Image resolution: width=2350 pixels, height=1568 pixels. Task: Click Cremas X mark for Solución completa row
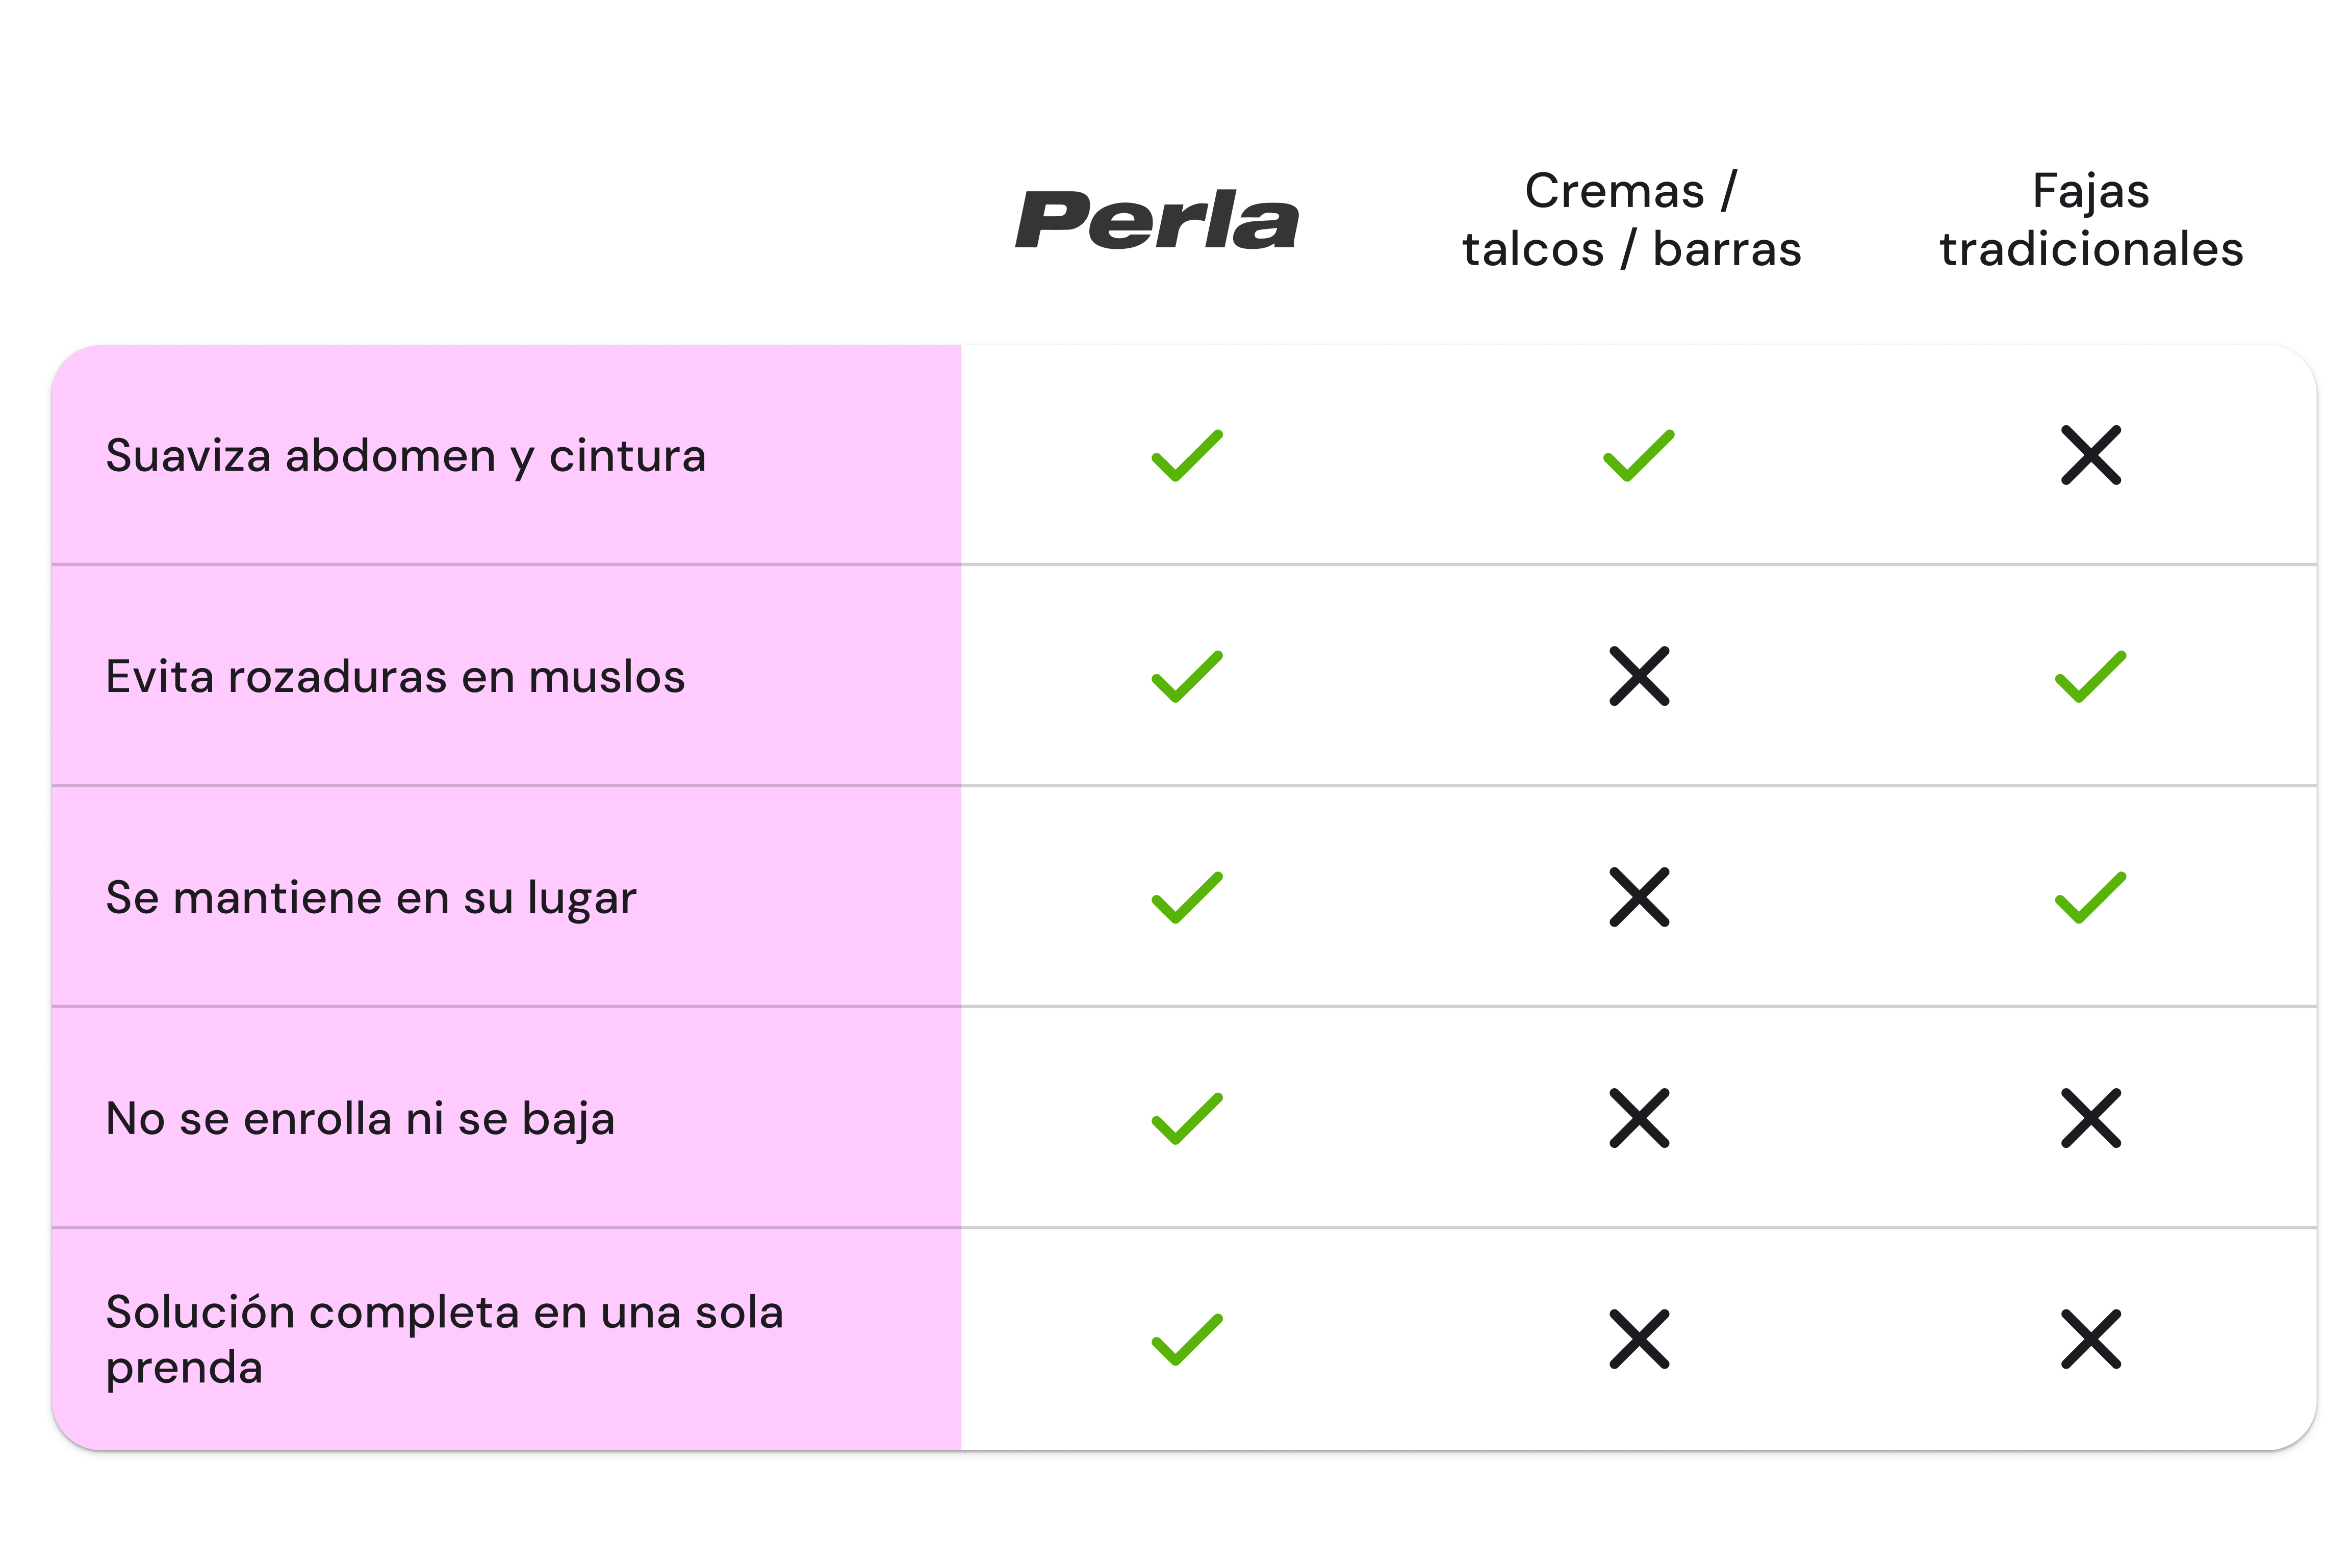pyautogui.click(x=1639, y=1339)
